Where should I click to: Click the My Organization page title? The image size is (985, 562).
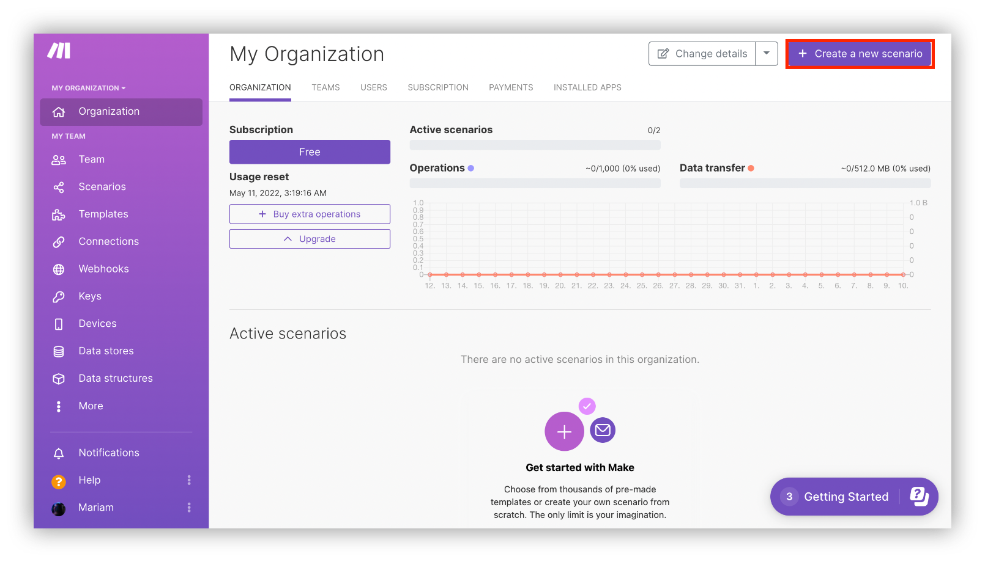tap(307, 54)
